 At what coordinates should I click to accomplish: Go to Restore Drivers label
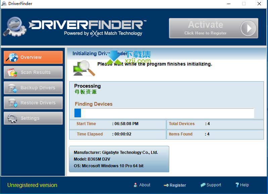(x=38, y=103)
